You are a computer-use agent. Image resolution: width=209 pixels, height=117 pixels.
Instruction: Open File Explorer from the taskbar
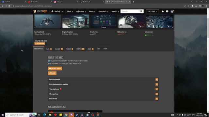50,115
